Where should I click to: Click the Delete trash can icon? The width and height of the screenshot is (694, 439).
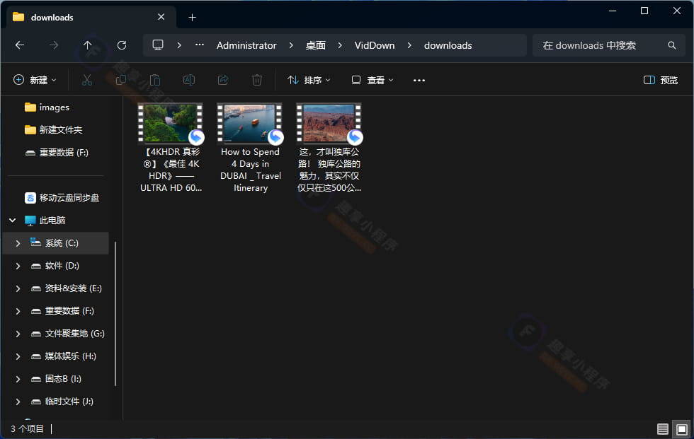[257, 81]
